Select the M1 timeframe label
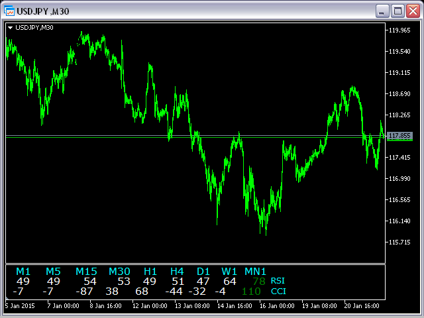This screenshot has height=318, width=424. 23,272
